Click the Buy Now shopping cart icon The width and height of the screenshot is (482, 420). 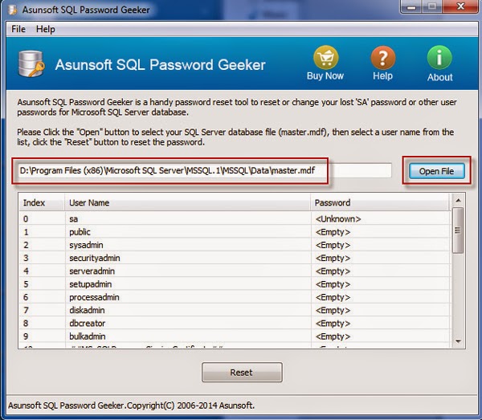(325, 58)
